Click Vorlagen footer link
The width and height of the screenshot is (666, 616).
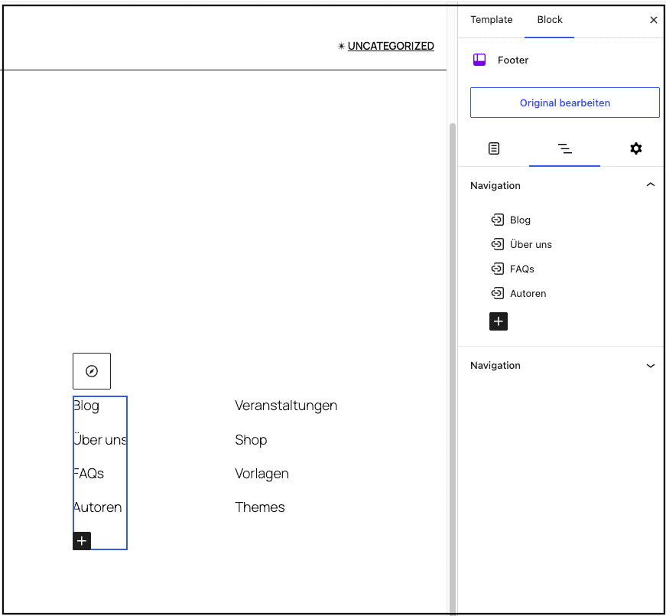[x=262, y=474]
